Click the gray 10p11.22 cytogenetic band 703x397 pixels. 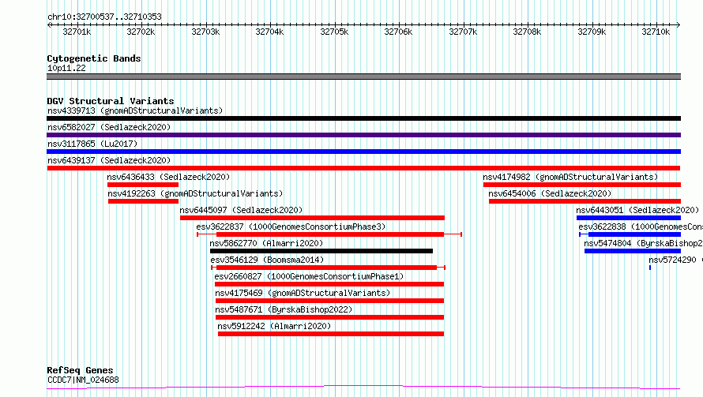point(363,77)
